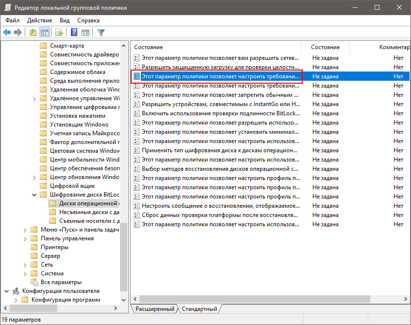The width and height of the screenshot is (411, 325).
Task: Toggle the action pane toolbar icon
Action: (x=86, y=33)
